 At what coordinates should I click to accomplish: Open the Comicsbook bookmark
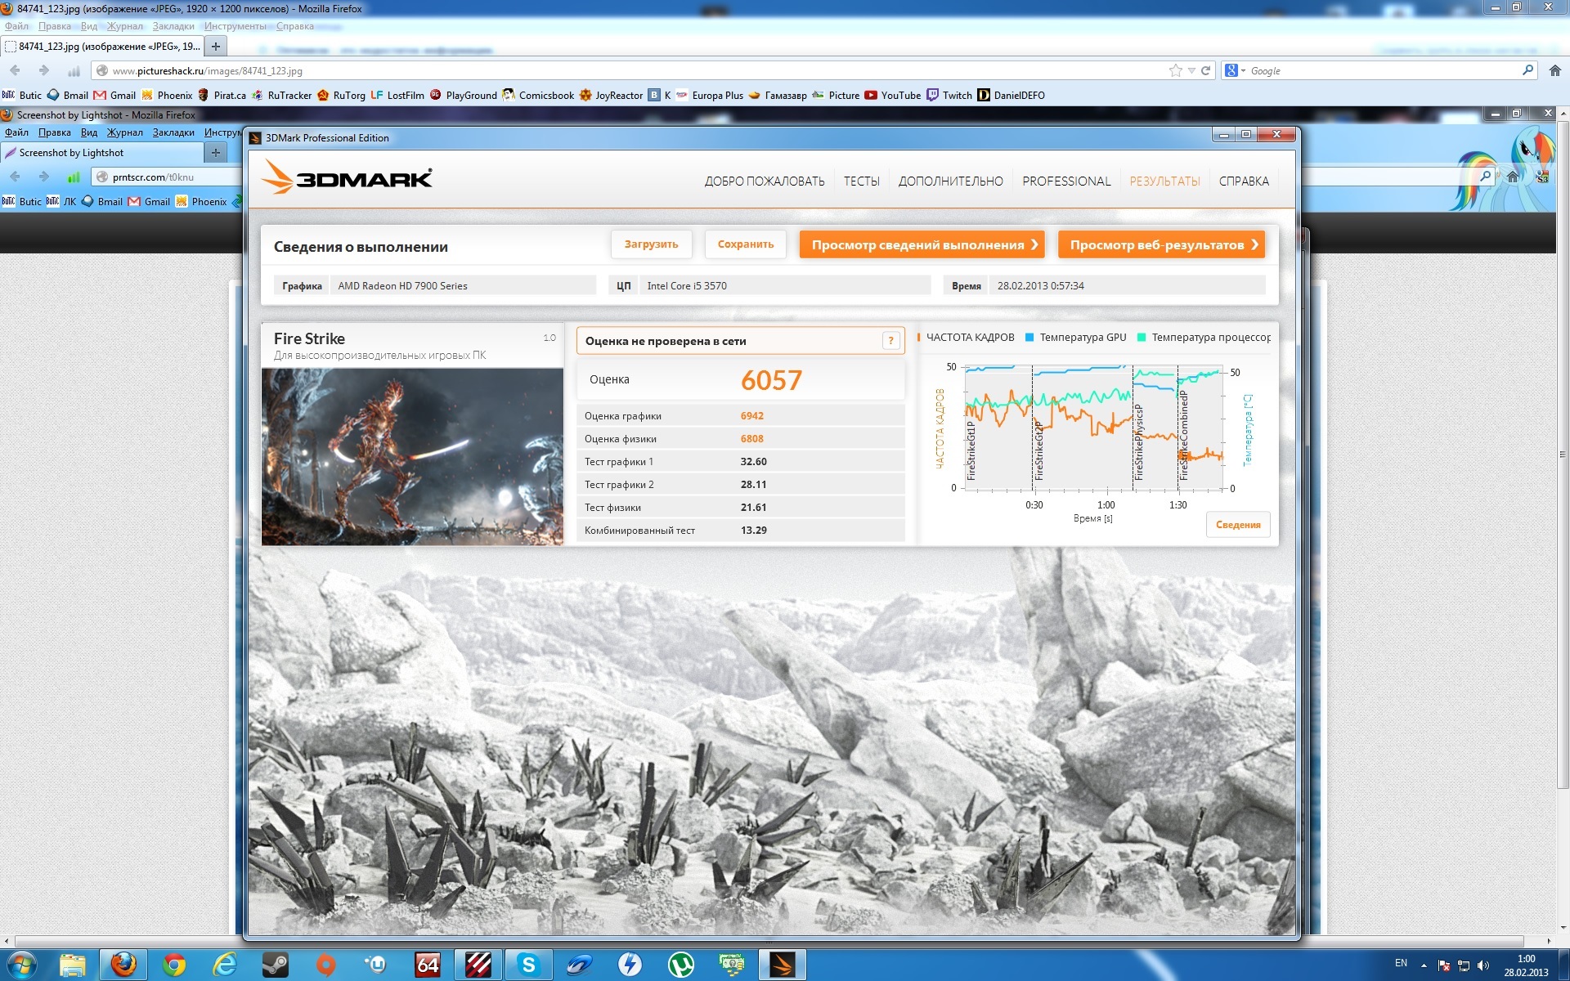click(x=539, y=95)
